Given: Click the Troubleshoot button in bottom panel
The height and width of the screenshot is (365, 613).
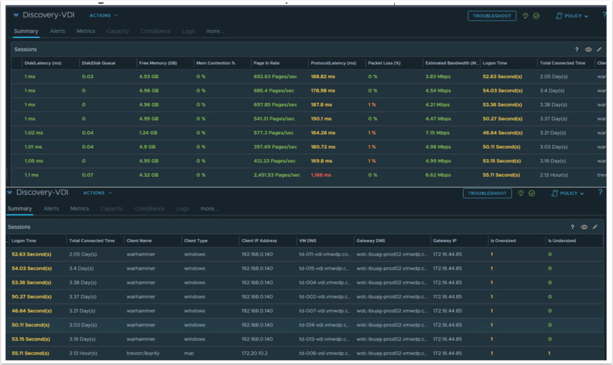Looking at the screenshot, I should (487, 193).
